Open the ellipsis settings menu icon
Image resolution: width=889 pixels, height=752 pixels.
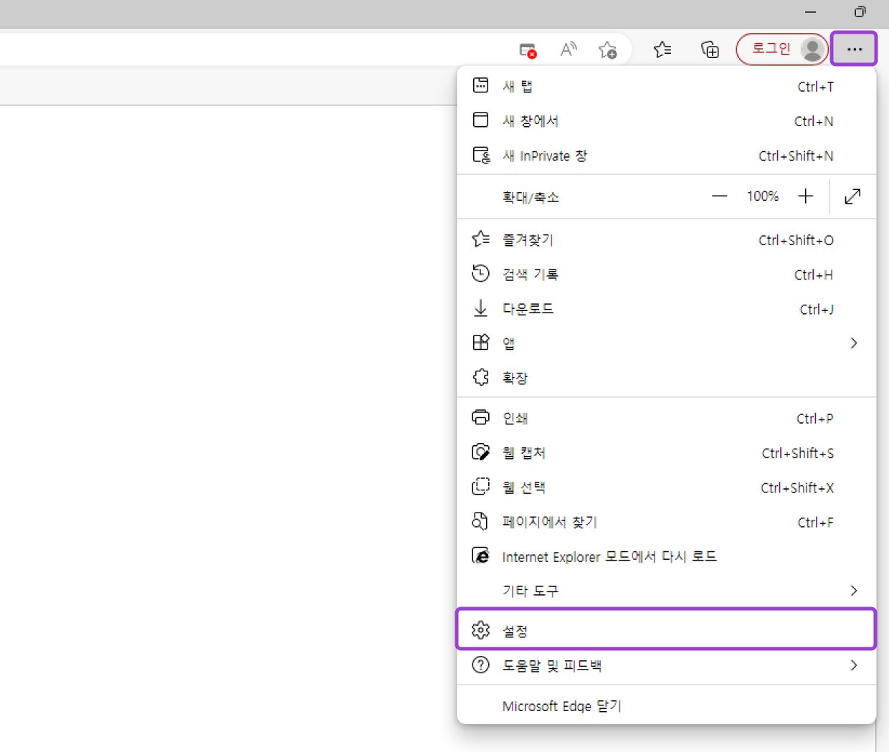point(854,49)
